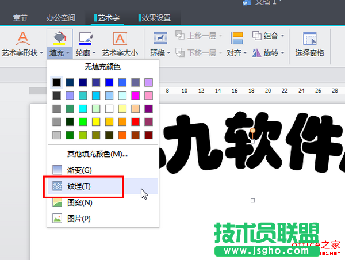The width and height of the screenshot is (345, 260).
Task: Pick the purple color swatch
Action: (148, 109)
